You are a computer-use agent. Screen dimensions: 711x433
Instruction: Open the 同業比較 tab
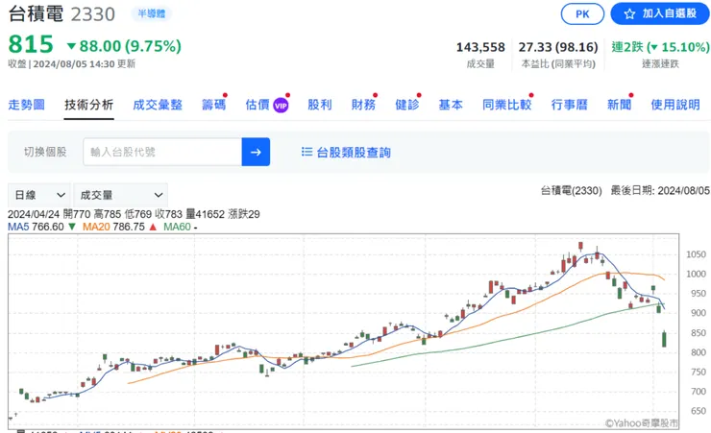(506, 105)
